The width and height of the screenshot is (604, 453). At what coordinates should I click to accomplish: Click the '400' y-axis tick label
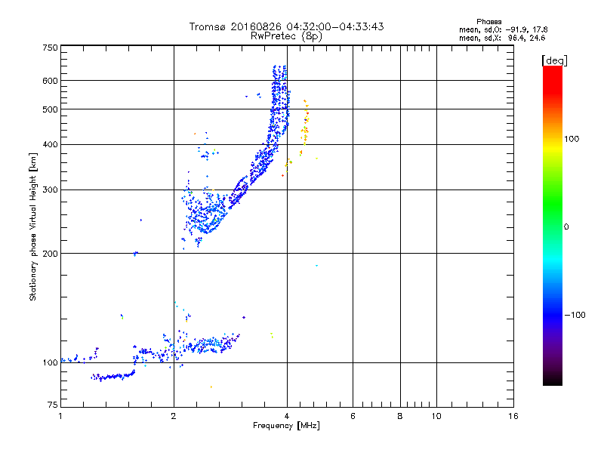[50, 144]
